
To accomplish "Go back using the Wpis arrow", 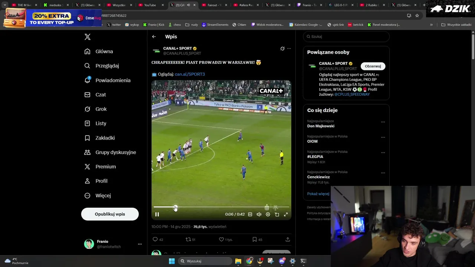I will pyautogui.click(x=154, y=37).
